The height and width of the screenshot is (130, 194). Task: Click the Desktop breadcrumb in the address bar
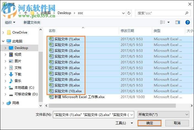(64, 13)
